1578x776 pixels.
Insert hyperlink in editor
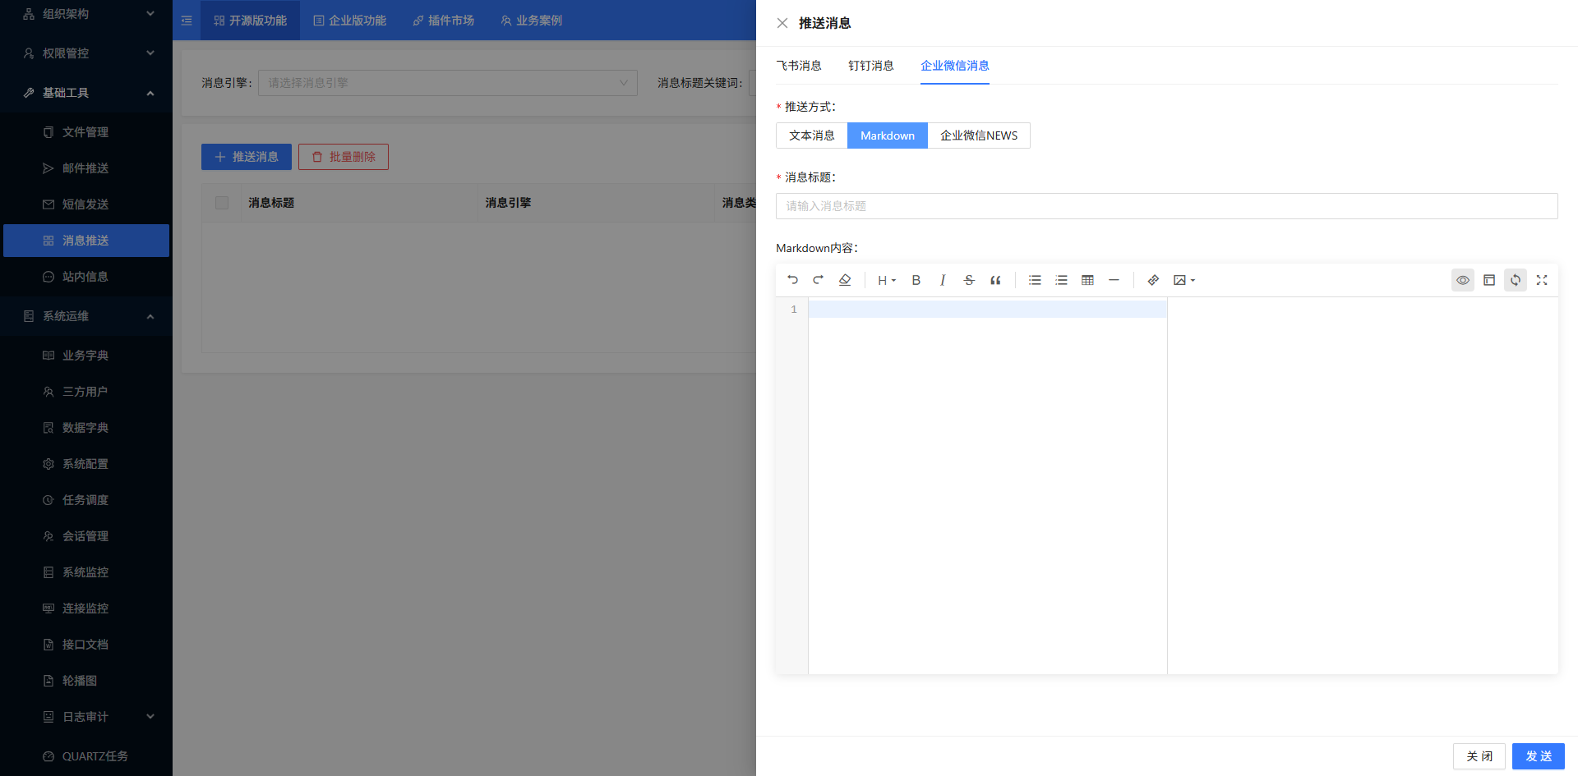click(1153, 280)
